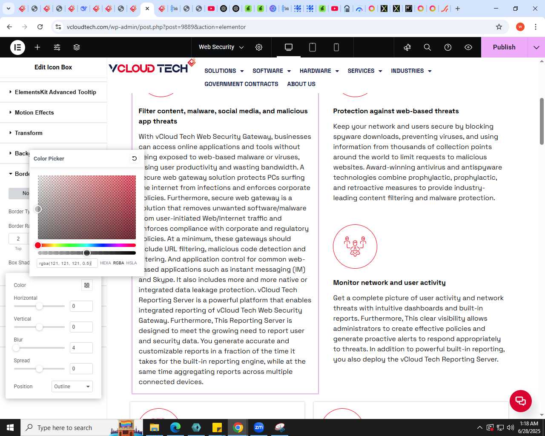Switch color format to HSLA
Screen dimensions: 545x436
tap(132, 263)
